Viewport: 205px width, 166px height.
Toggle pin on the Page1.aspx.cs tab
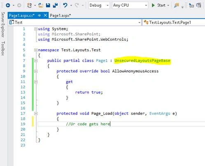(40, 16)
